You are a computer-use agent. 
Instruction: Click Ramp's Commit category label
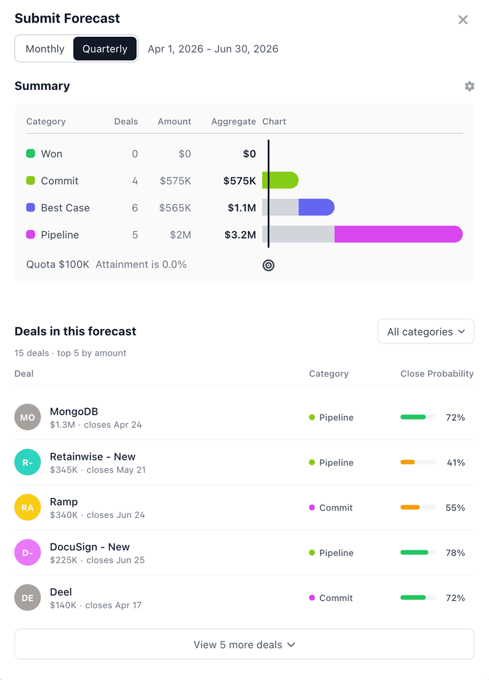pyautogui.click(x=336, y=508)
